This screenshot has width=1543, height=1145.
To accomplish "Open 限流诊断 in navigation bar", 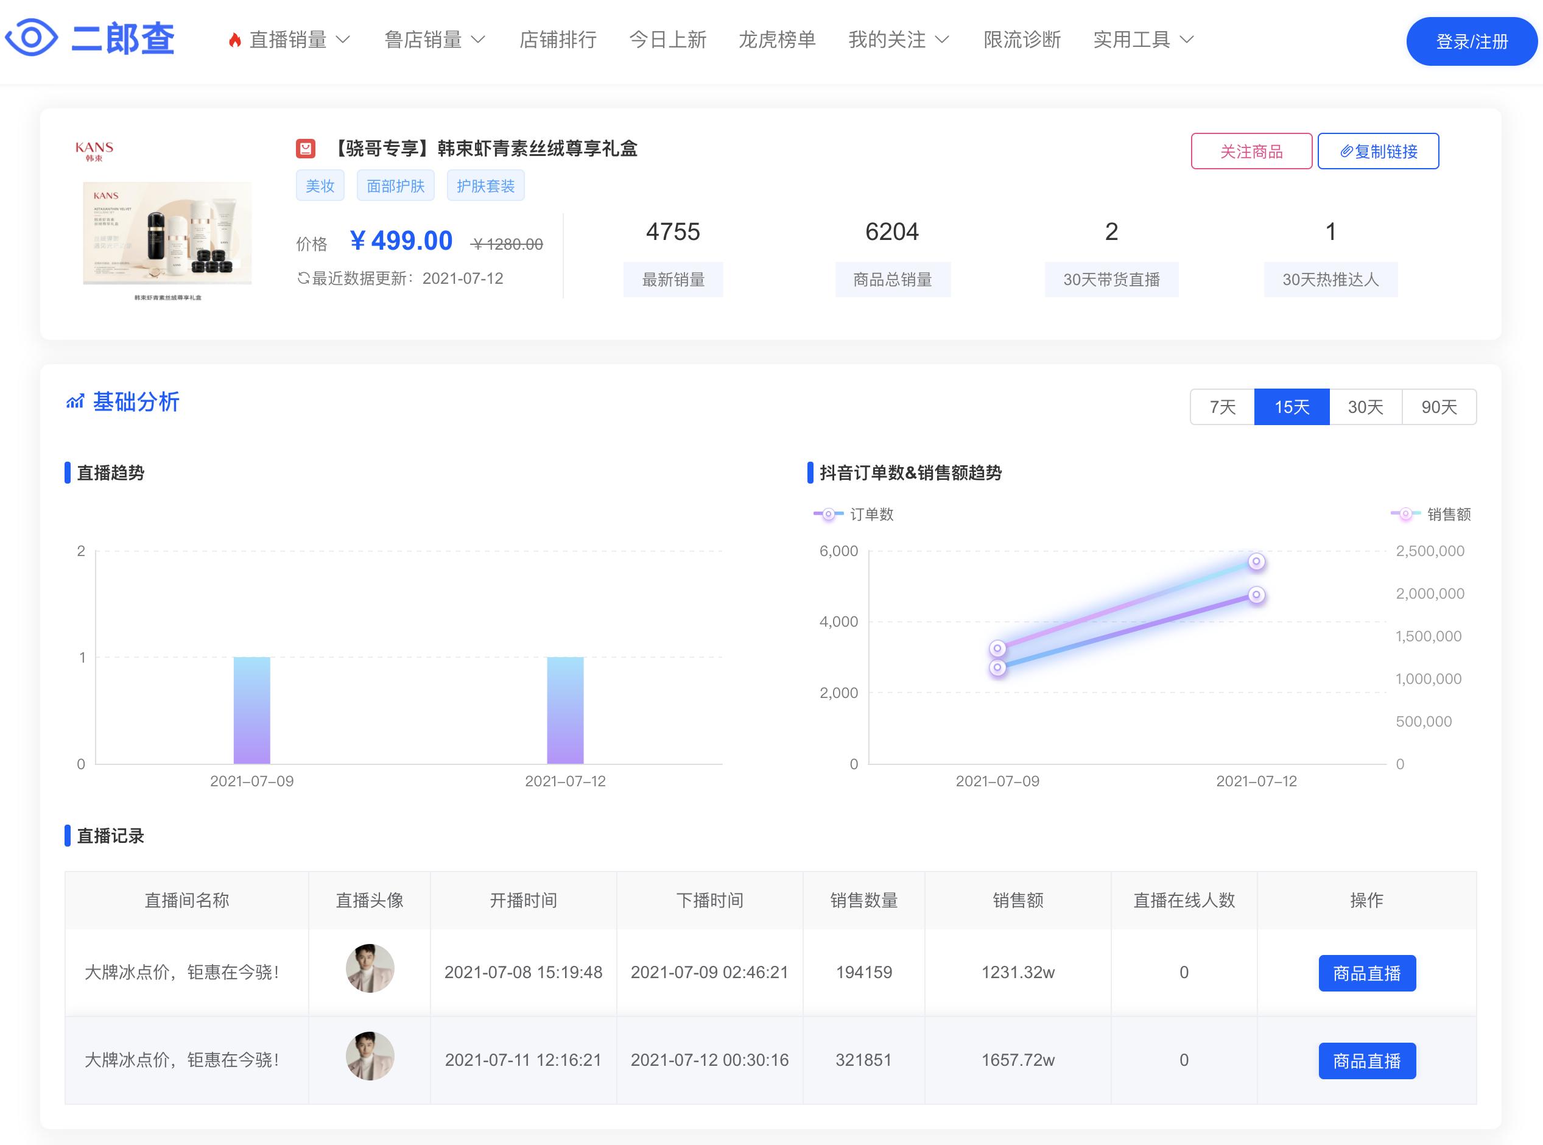I will pyautogui.click(x=1022, y=40).
